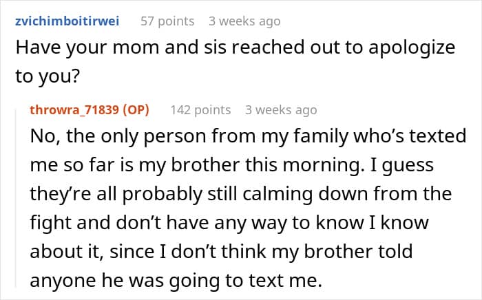Screen dimensions: 482x300
Task: Collapse the reply thread using vertical line
Action: (x=17, y=198)
